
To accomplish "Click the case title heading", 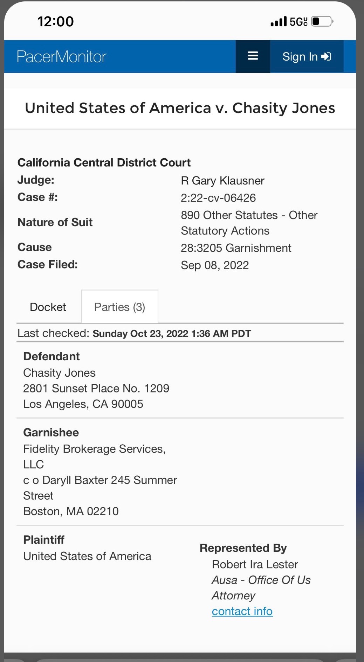I will pyautogui.click(x=180, y=108).
